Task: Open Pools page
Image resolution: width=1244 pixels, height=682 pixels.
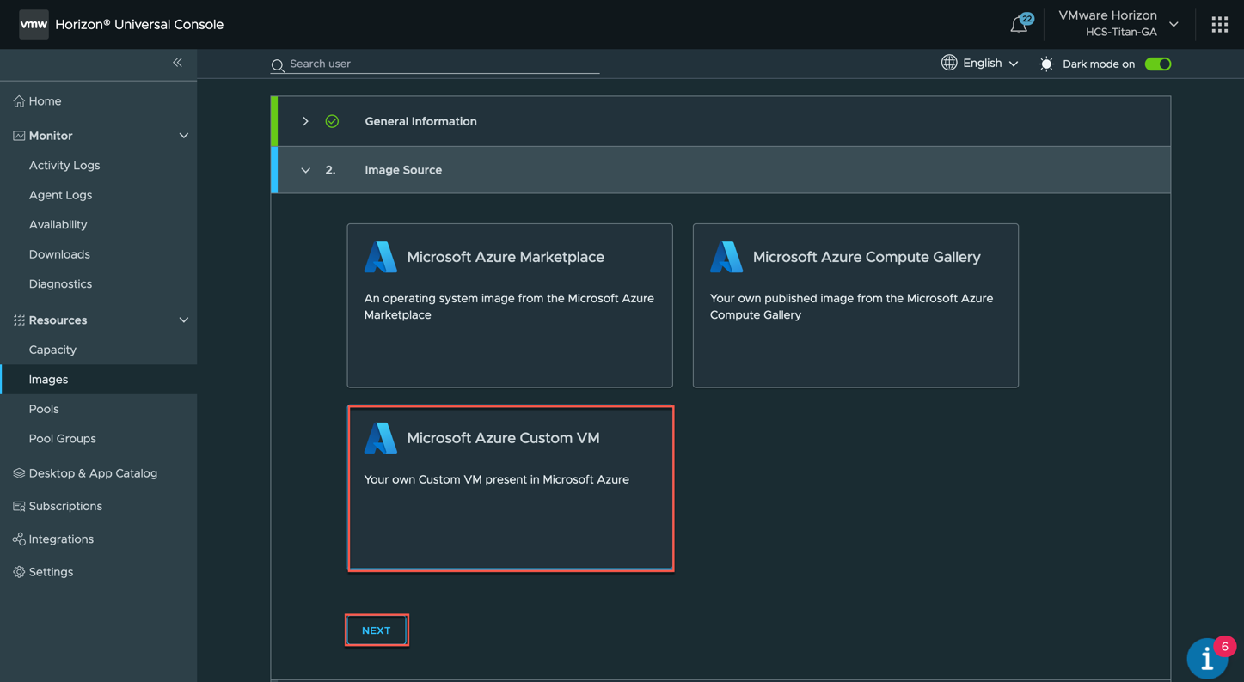Action: 44,410
